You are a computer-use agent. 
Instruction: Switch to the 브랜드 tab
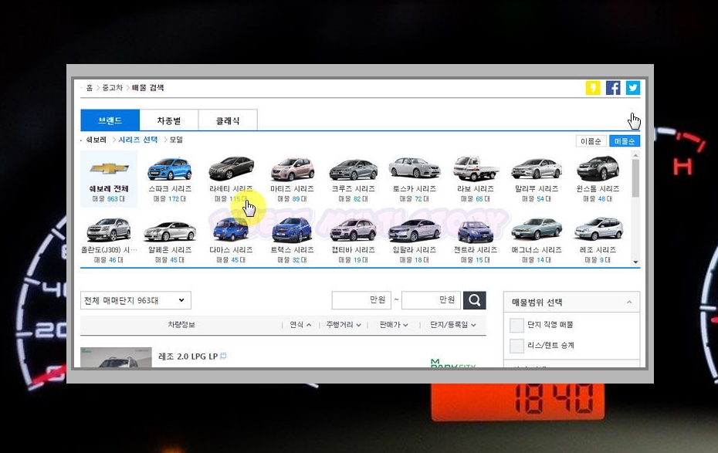[x=110, y=120]
